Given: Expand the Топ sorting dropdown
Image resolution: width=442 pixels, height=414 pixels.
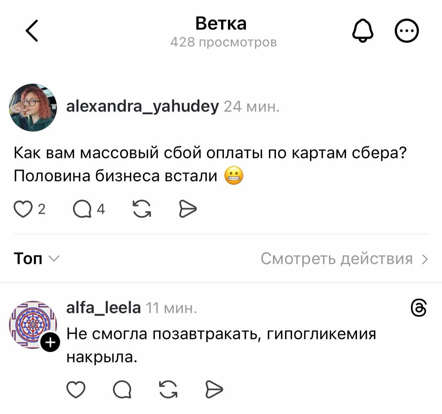Looking at the screenshot, I should click(36, 259).
